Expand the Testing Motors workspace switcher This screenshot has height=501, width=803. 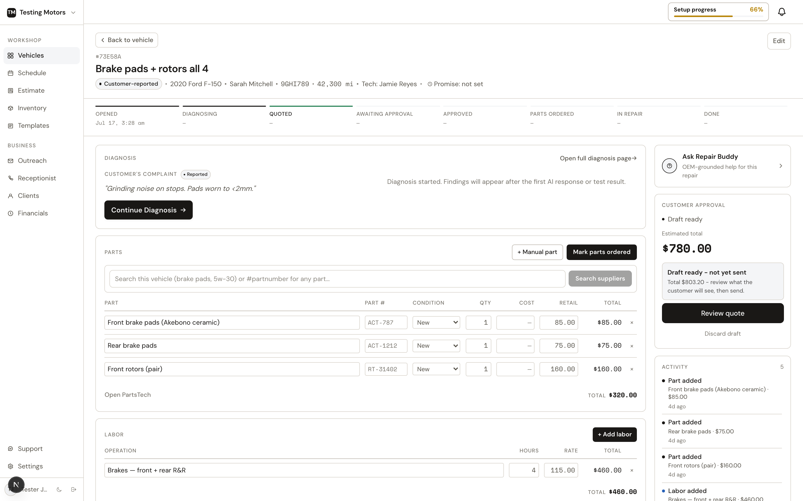(73, 13)
